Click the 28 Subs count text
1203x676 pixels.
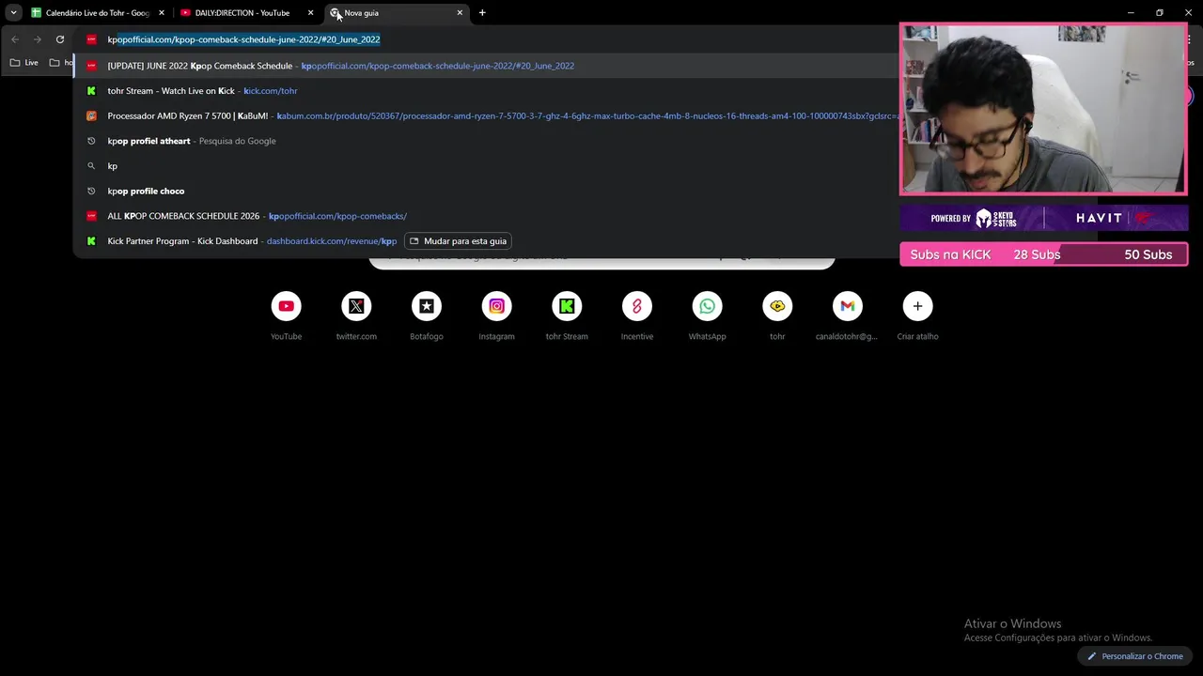pos(1037,254)
